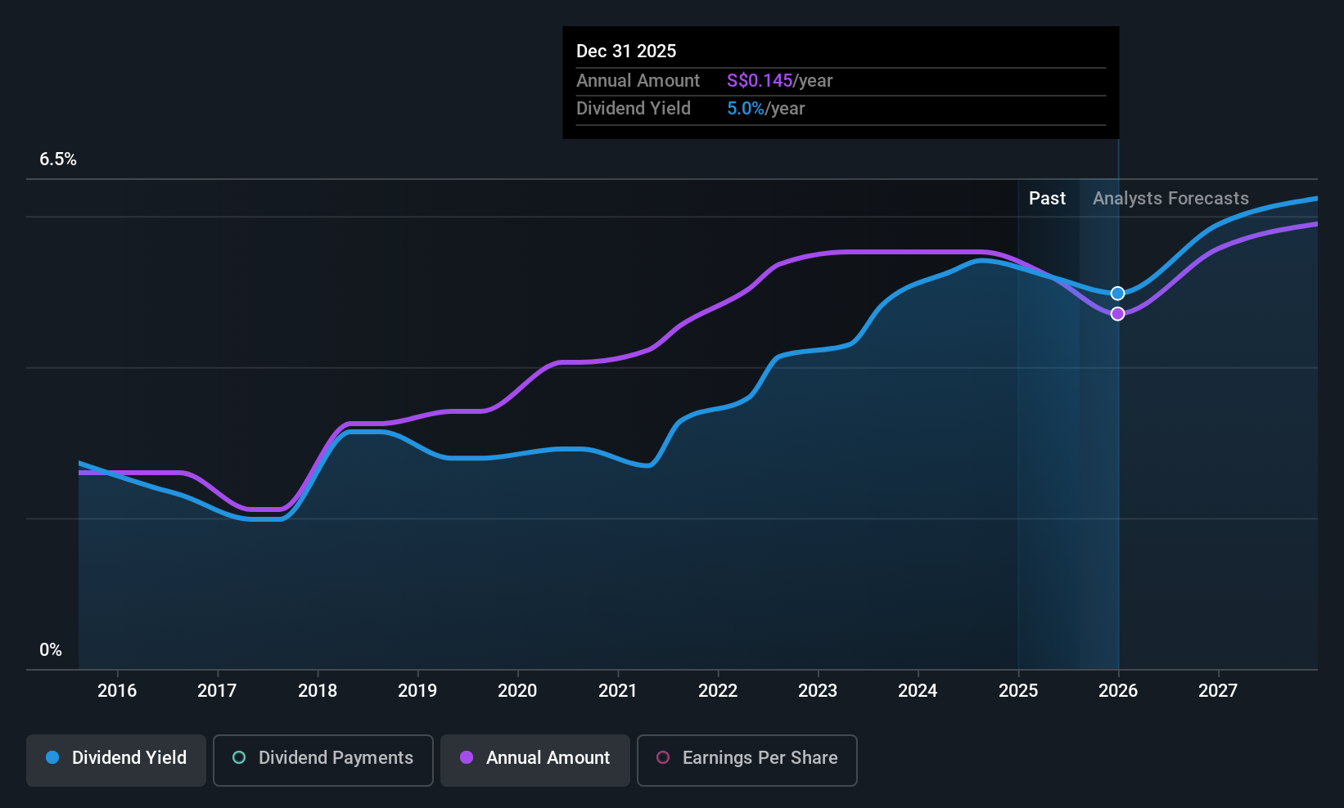Click the Analysts Forecasts label
The image size is (1344, 808).
(1170, 198)
